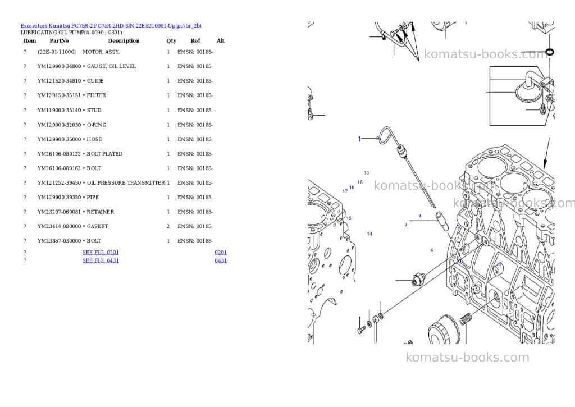Screen dimensions: 575x407
Task: Select part number YM23414-080000
Action: pos(59,227)
